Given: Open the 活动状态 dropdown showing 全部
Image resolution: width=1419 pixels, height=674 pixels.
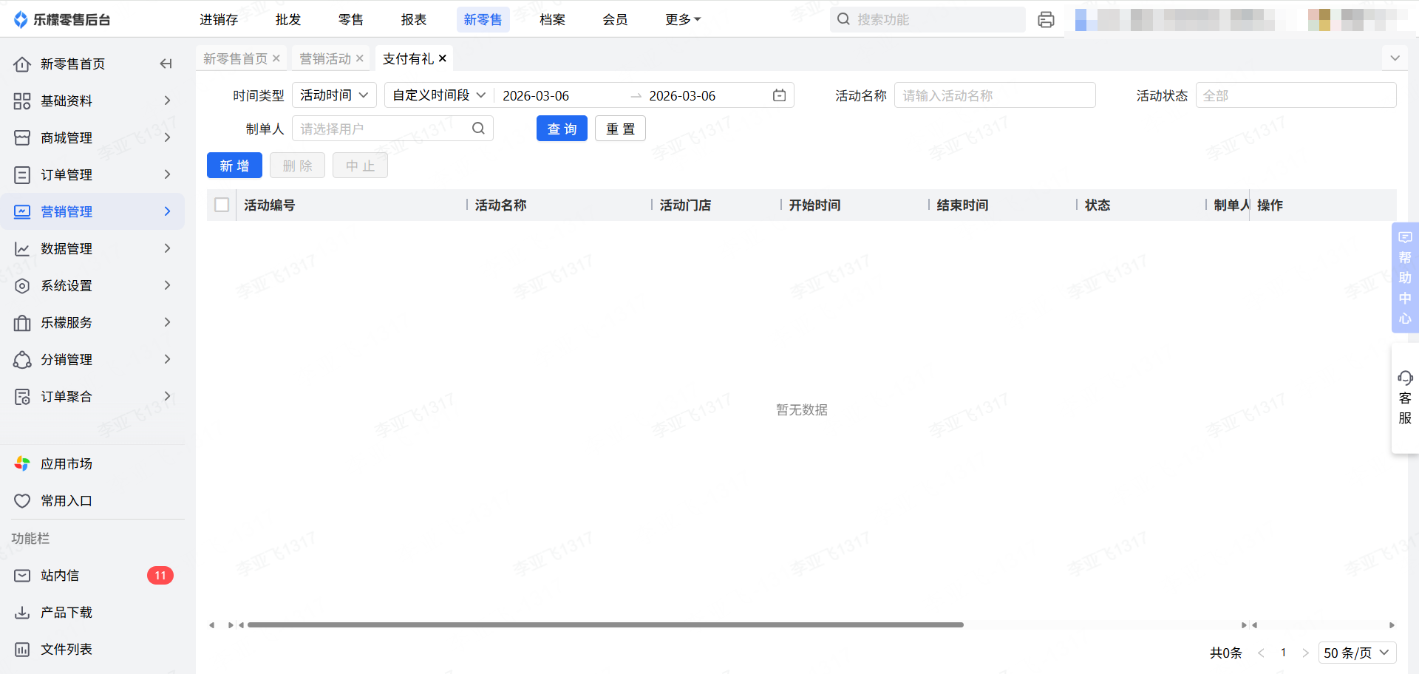Looking at the screenshot, I should point(1296,95).
